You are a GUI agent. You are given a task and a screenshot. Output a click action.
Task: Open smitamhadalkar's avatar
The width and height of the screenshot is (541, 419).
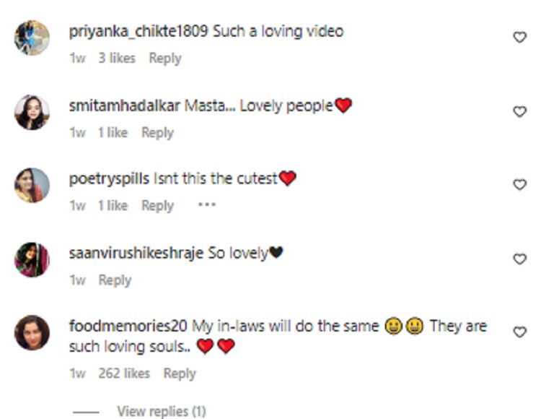[x=32, y=112]
